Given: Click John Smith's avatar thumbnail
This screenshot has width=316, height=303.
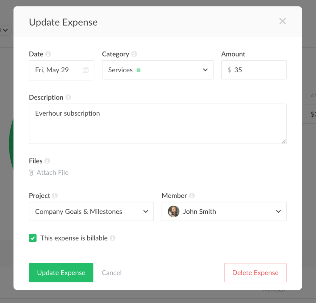Looking at the screenshot, I should tap(173, 211).
